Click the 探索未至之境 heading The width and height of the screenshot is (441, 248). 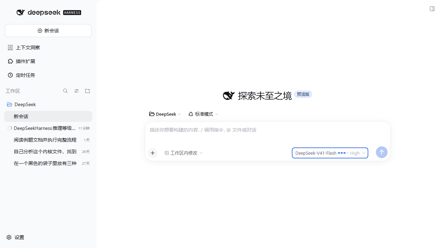coord(265,96)
